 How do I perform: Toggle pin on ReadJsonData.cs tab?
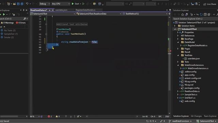click(x=50, y=10)
